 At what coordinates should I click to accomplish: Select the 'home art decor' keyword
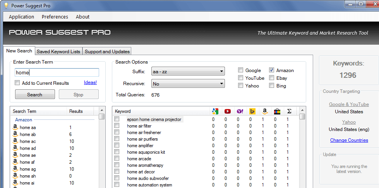(x=141, y=172)
